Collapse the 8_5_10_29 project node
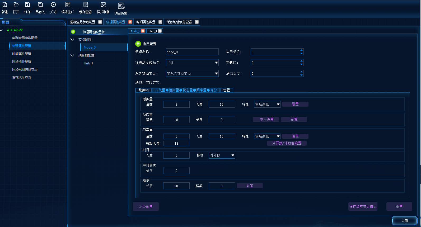The image size is (421, 227). coord(2,30)
